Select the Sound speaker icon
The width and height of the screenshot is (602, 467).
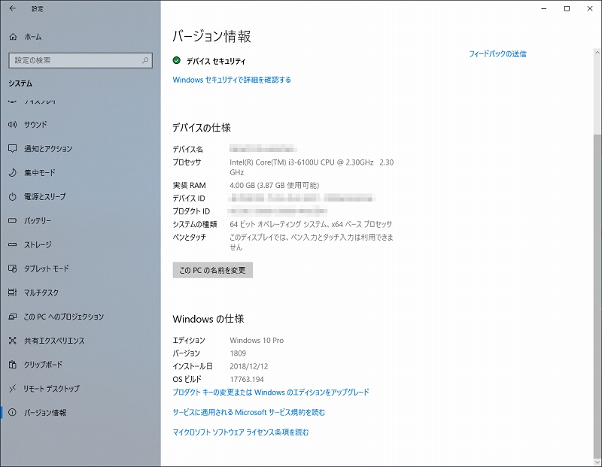[x=13, y=124]
